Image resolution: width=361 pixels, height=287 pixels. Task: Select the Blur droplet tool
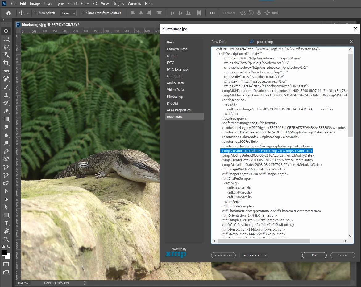click(x=6, y=135)
